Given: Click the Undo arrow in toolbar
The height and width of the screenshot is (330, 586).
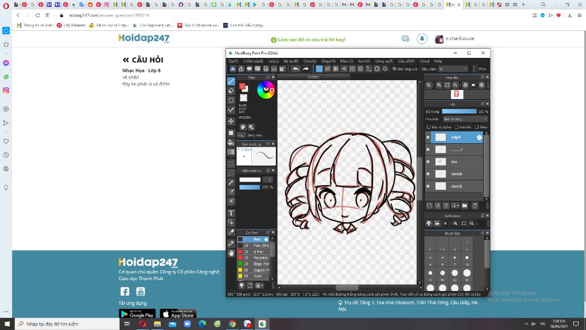Looking at the screenshot, I should click(x=296, y=69).
